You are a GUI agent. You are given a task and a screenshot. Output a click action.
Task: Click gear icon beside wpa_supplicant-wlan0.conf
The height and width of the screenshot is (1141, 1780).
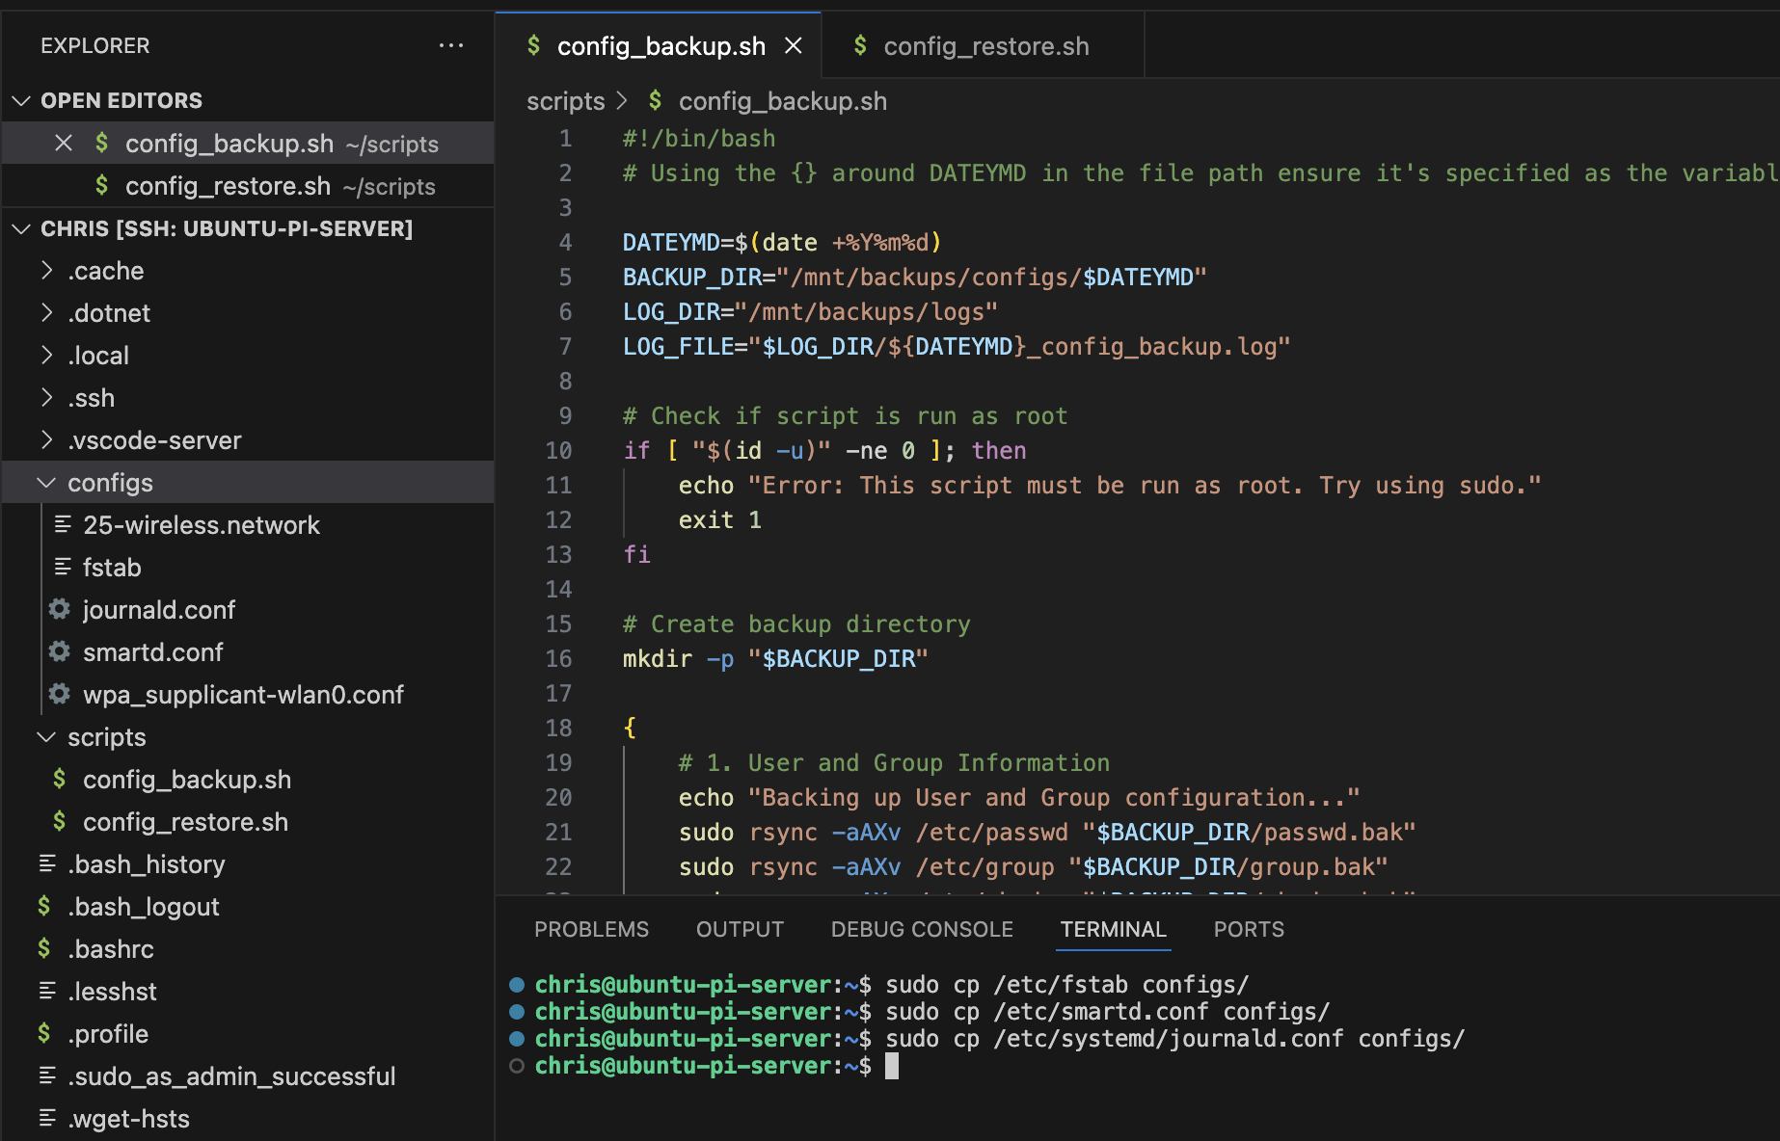(60, 694)
